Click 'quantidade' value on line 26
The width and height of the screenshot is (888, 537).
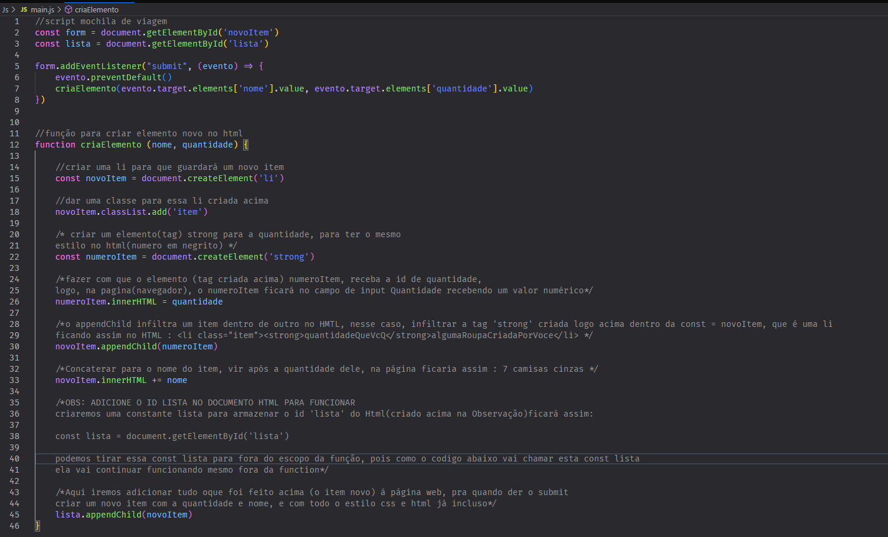coord(198,302)
